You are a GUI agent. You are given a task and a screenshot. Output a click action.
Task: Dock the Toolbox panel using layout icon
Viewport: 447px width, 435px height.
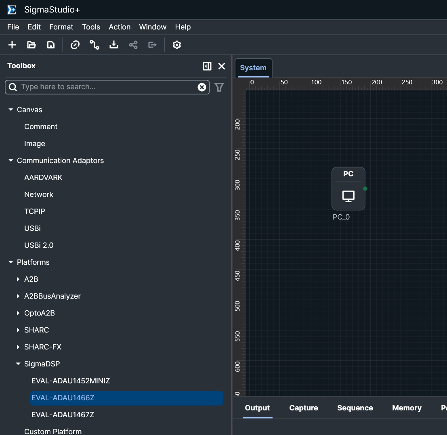[207, 66]
